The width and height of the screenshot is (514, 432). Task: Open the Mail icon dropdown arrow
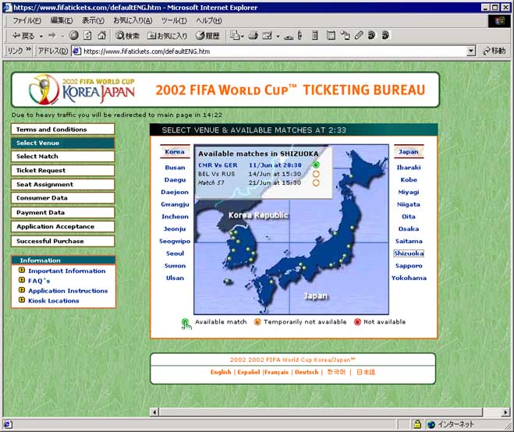[x=243, y=36]
